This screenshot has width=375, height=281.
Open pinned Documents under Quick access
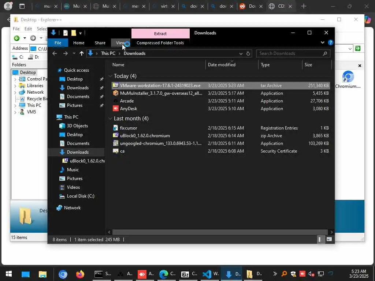pos(78,97)
